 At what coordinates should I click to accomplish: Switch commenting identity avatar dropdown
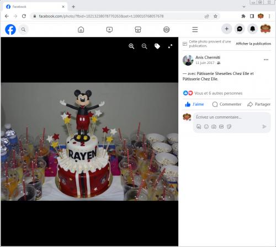click(187, 117)
